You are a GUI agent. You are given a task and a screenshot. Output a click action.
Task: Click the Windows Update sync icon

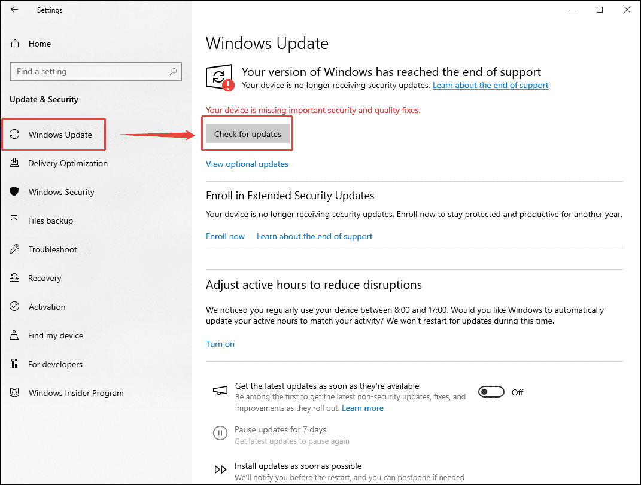15,134
